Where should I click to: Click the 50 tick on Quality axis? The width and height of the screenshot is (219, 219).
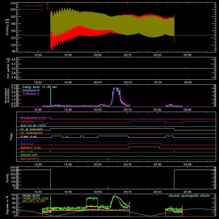point(14,185)
